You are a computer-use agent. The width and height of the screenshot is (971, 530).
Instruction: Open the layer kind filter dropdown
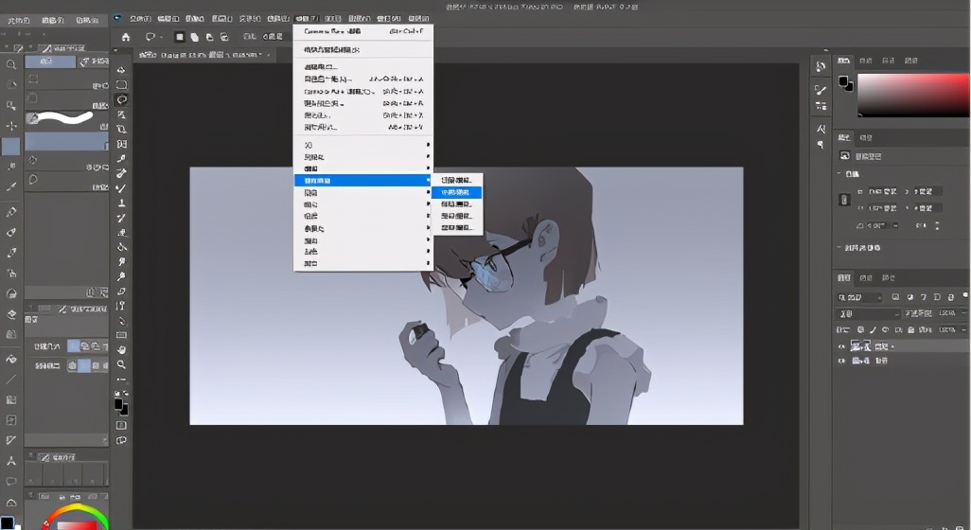pos(867,297)
